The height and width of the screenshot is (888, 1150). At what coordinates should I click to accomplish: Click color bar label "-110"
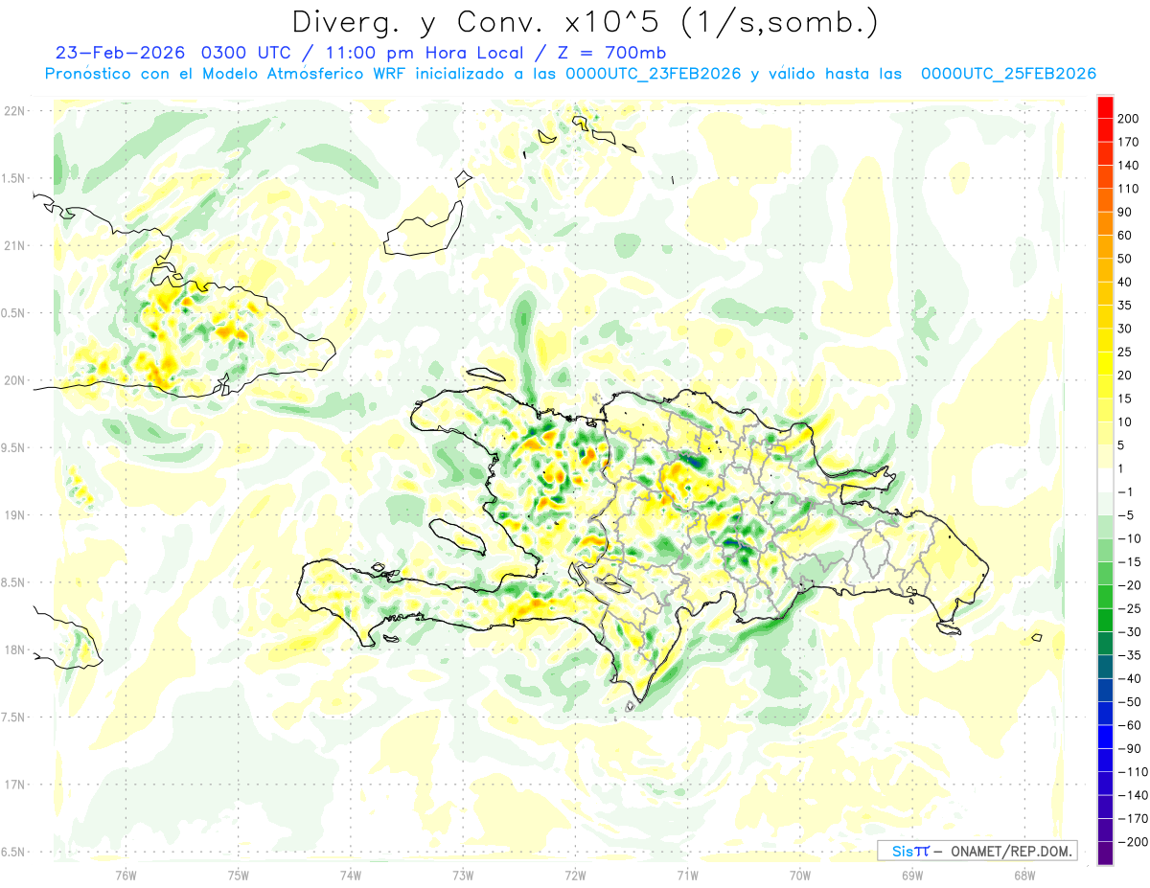tap(1132, 772)
